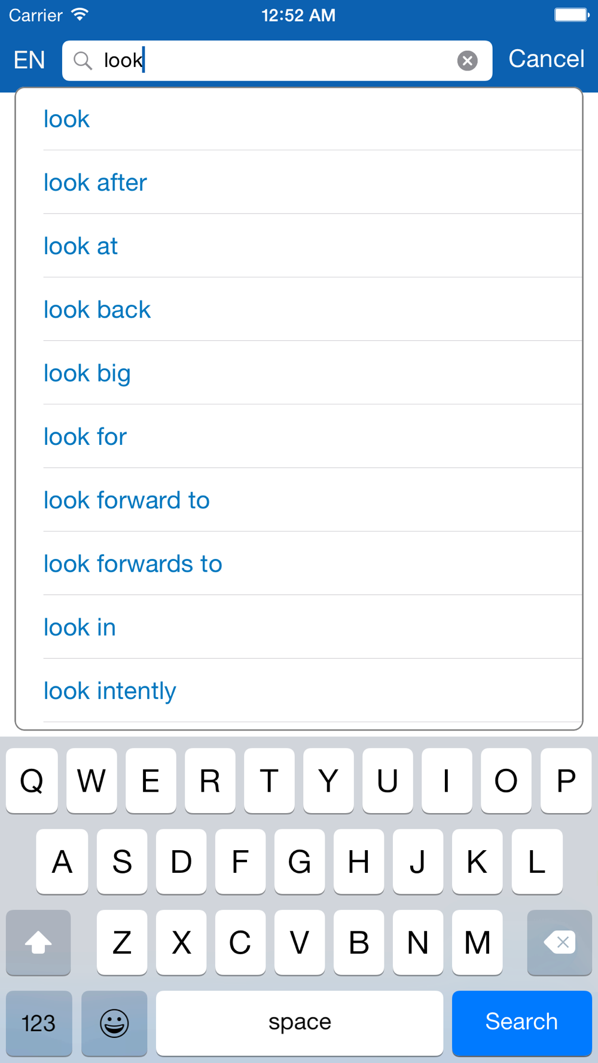Switch to the 123 numeric keyboard
The height and width of the screenshot is (1063, 598).
pyautogui.click(x=39, y=1023)
